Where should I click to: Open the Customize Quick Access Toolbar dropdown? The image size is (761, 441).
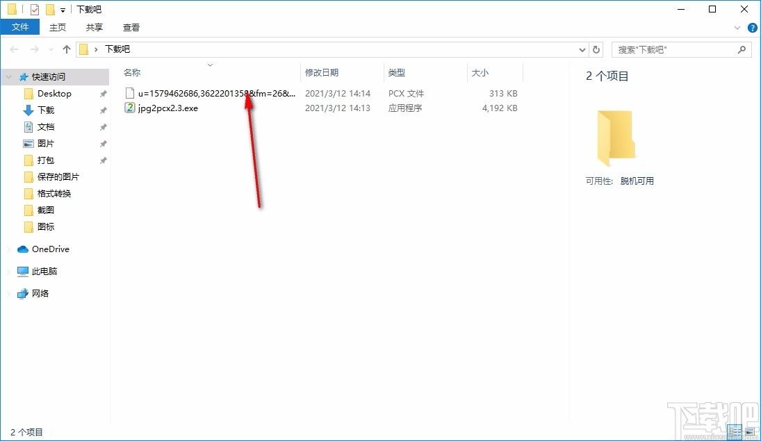tap(63, 10)
